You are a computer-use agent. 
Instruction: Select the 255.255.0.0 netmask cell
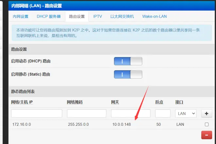point(79,124)
